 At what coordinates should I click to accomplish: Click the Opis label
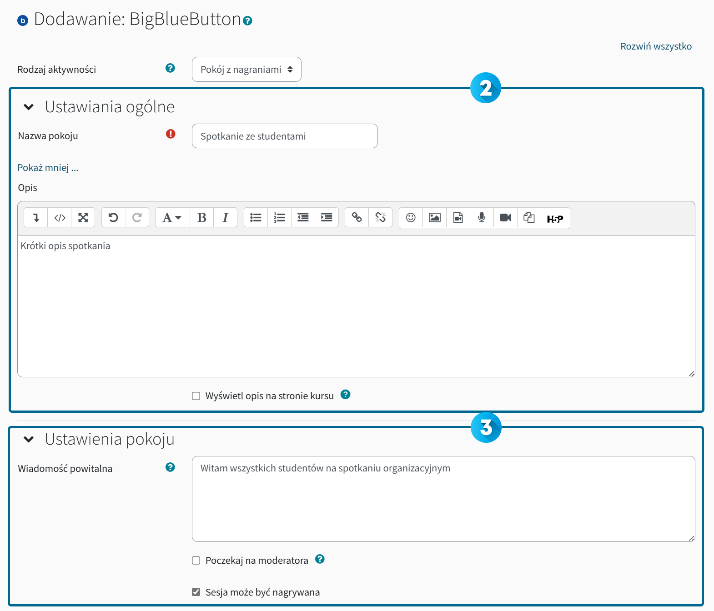28,188
